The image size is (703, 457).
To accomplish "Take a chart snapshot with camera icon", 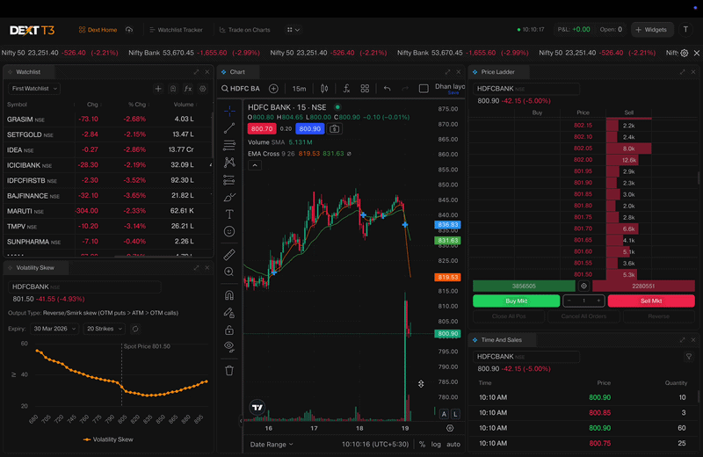I will tap(335, 128).
